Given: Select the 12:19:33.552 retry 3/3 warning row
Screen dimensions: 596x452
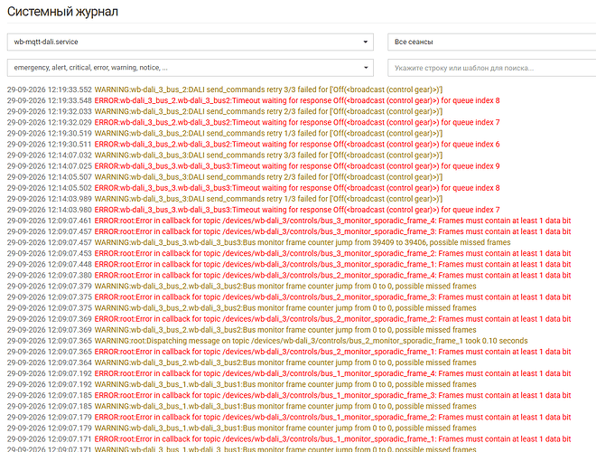Looking at the screenshot, I should [x=225, y=89].
